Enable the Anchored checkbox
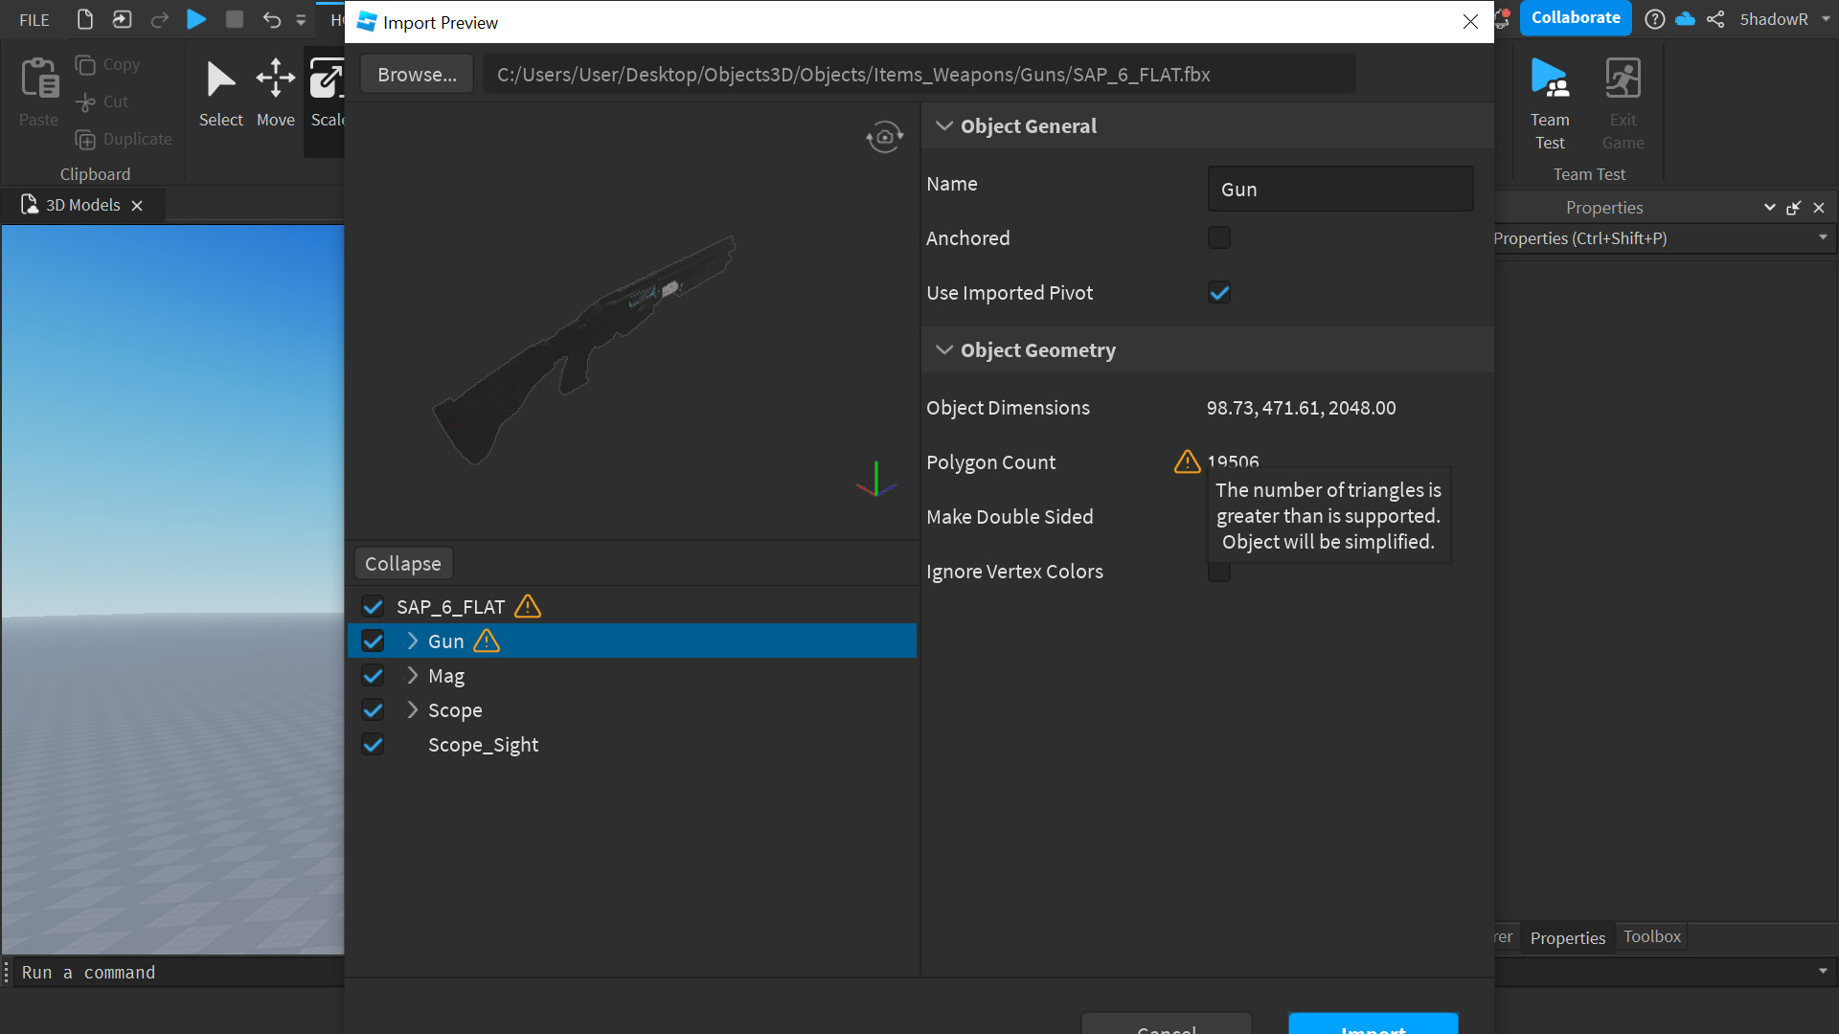Screen dimensions: 1839x1034 pos(1218,237)
